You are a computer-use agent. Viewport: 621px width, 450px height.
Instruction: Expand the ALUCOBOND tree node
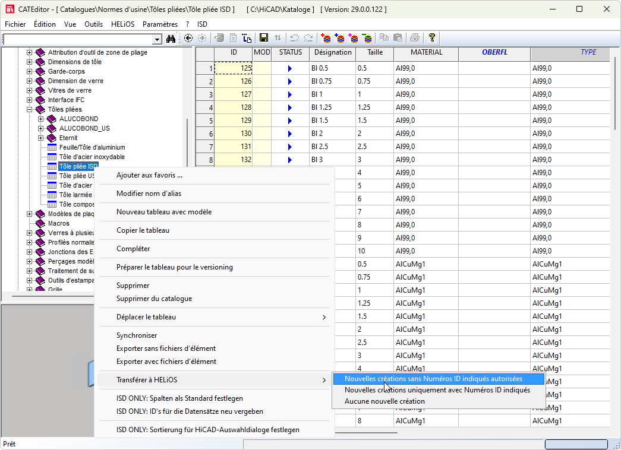[41, 119]
